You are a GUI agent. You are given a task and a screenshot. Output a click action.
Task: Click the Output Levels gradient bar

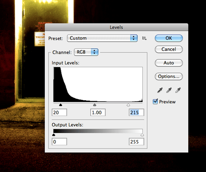coord(98,131)
